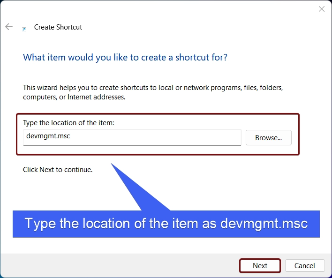Image resolution: width=332 pixels, height=278 pixels.
Task: Cancel the shortcut wizard
Action: [305, 265]
